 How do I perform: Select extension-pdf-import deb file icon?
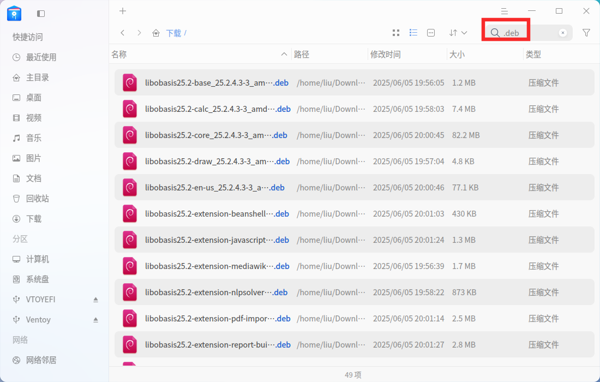130,319
